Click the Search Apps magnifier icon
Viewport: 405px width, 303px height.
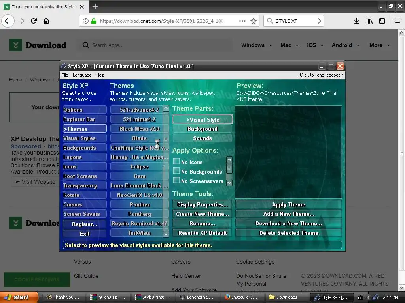(x=85, y=45)
